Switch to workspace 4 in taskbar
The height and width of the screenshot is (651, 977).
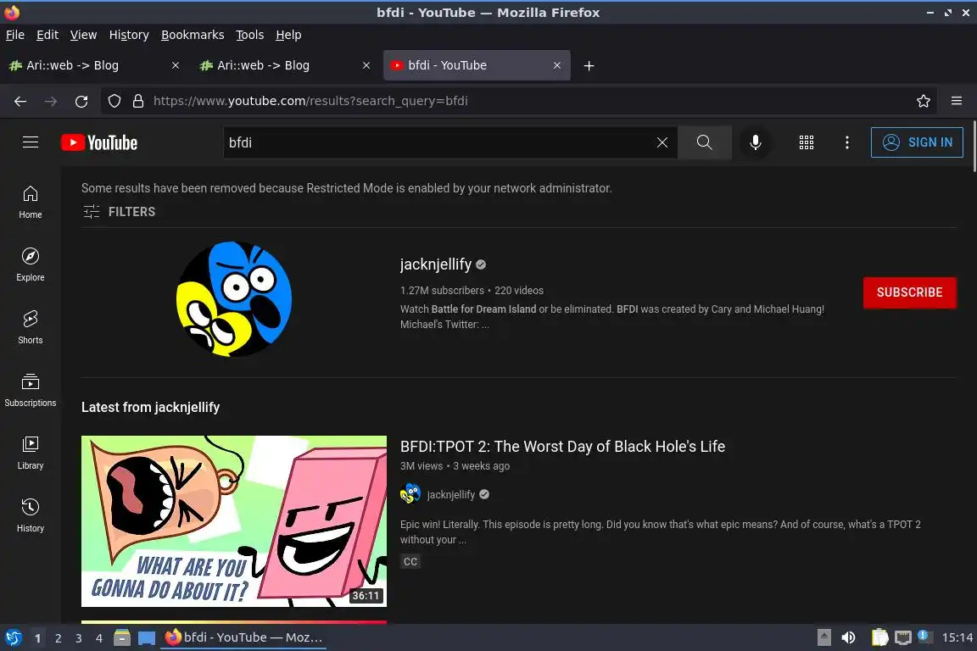[x=98, y=638]
